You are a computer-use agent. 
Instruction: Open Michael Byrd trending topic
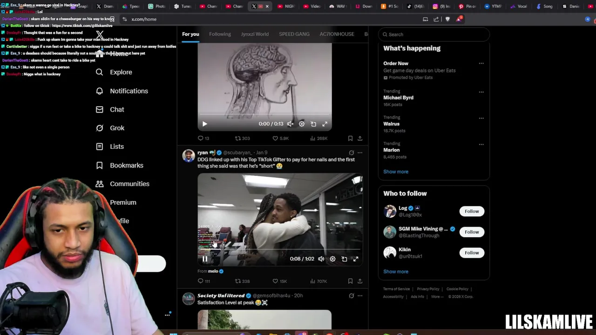point(398,98)
